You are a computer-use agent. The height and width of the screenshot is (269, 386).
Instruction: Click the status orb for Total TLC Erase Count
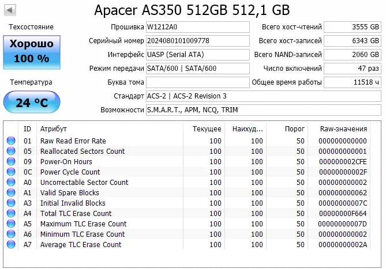(x=11, y=213)
